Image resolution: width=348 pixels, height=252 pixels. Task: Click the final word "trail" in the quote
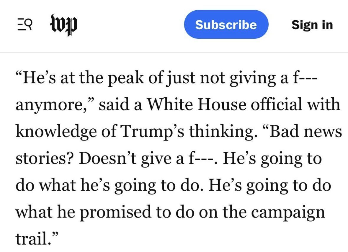point(32,239)
